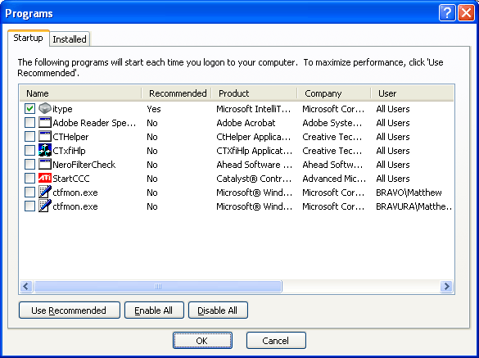
Task: Sort by the Company column header
Action: 334,93
